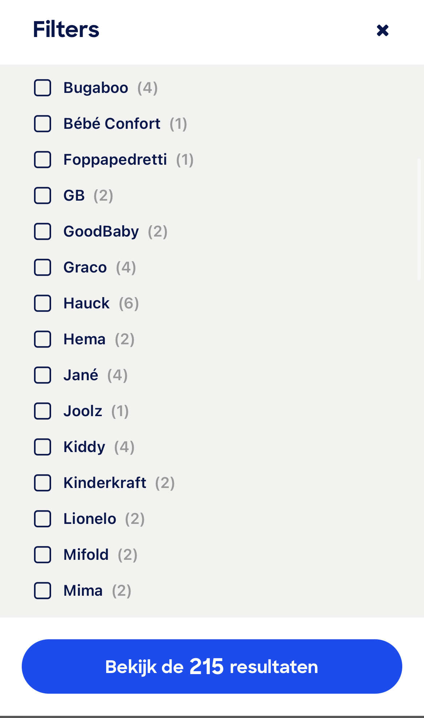Enable the GB brand filter
Screen dimensions: 424x718
[43, 196]
